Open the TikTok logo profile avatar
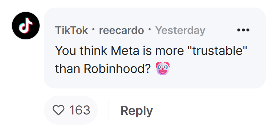Screen dimensions: 276x130 [x=26, y=26]
